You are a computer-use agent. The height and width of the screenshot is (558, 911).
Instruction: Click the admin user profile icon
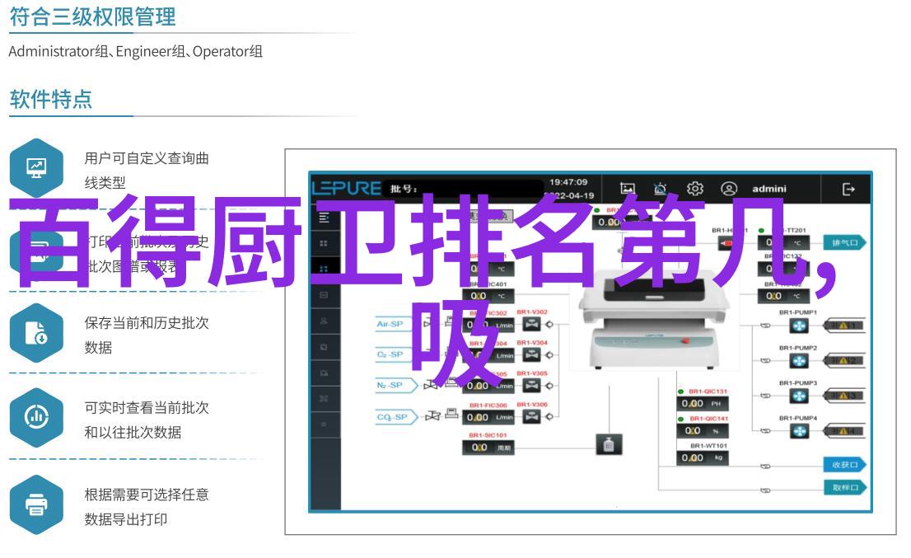coord(729,189)
